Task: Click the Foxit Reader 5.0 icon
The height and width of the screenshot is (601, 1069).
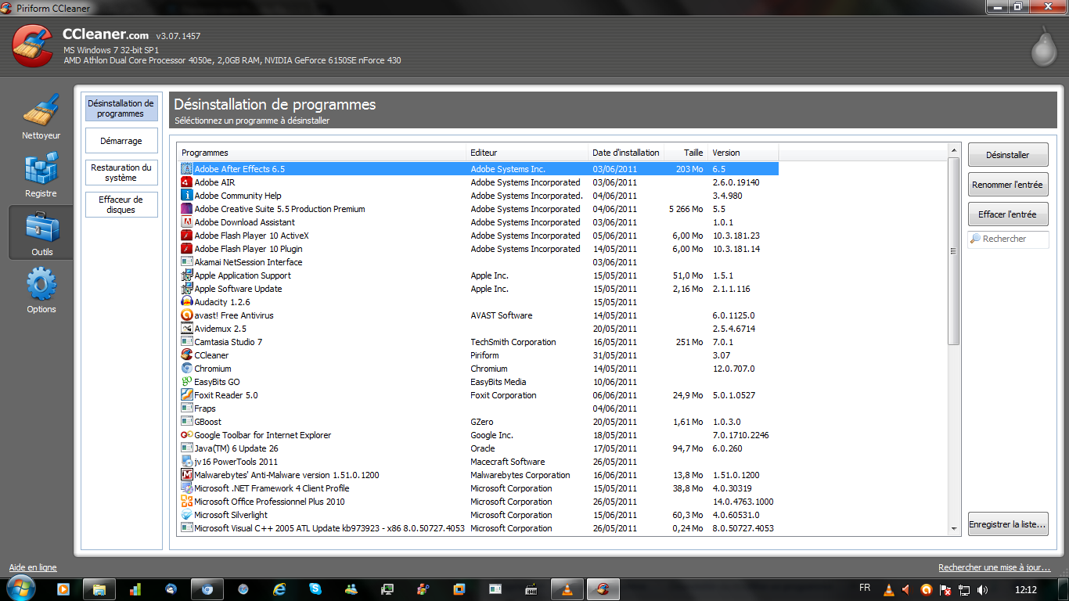Action: 187,395
